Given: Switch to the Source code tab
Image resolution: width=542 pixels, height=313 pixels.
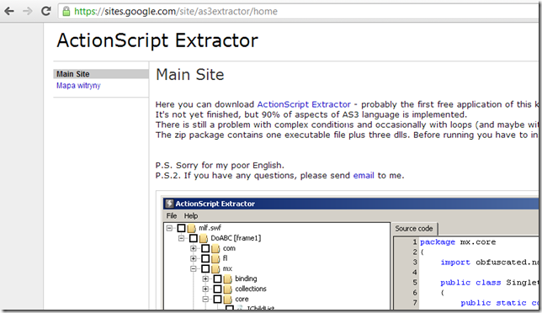Looking at the screenshot, I should [x=414, y=229].
